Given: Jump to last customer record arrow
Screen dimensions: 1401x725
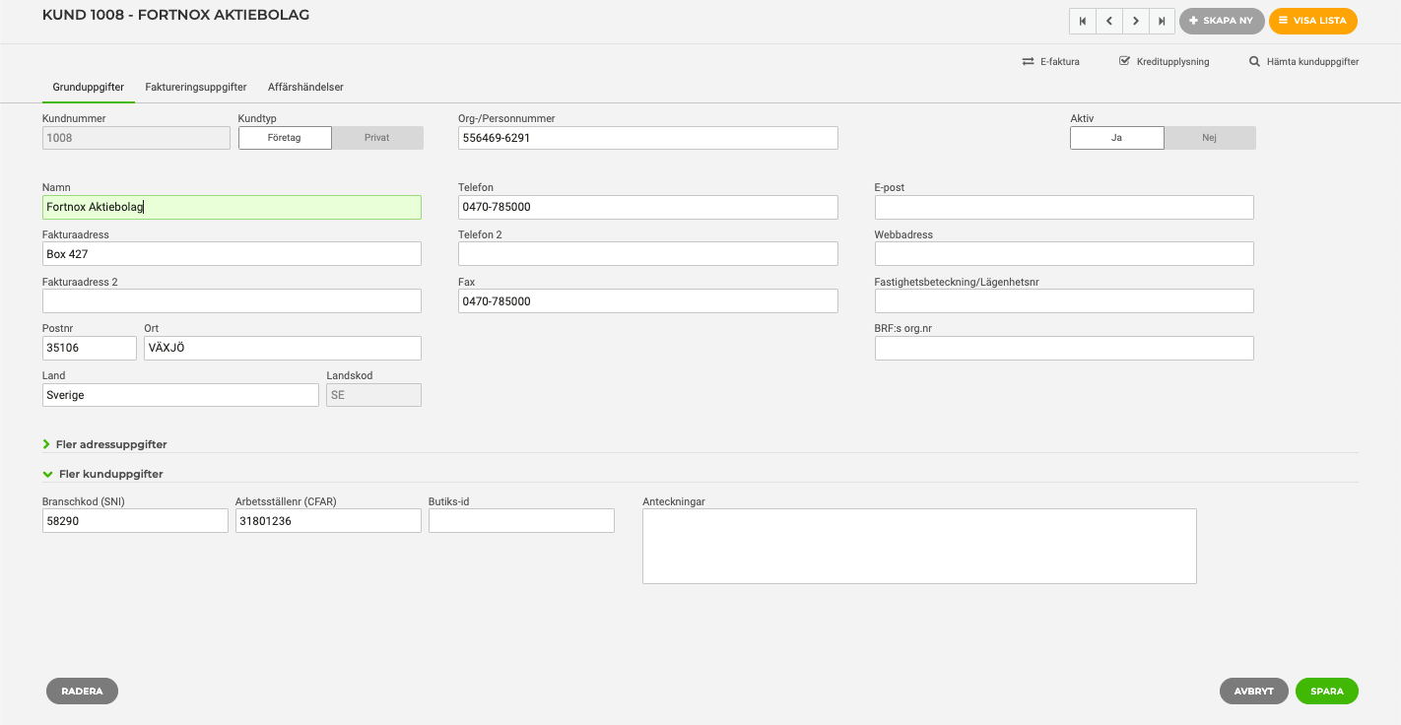Looking at the screenshot, I should tap(1163, 21).
